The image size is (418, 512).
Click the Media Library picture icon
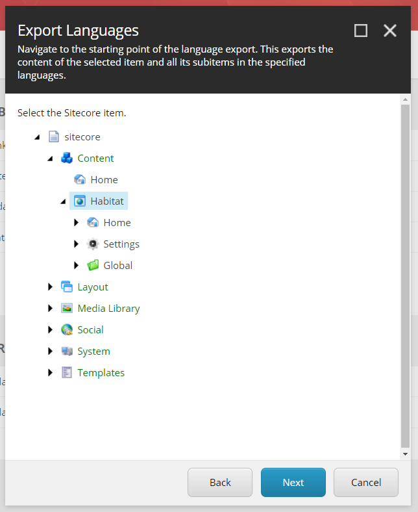tap(67, 309)
